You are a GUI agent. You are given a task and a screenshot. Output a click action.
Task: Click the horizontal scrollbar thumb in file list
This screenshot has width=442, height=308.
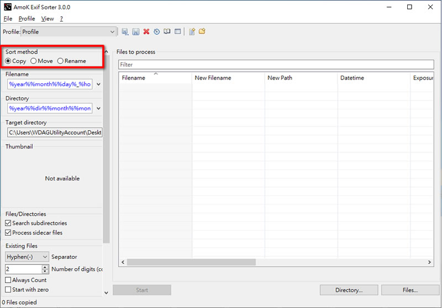pyautogui.click(x=191, y=262)
